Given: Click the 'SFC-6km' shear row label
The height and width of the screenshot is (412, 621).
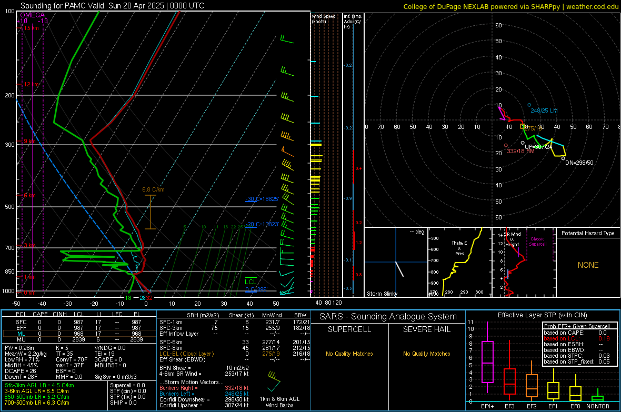Looking at the screenshot, I should (171, 342).
